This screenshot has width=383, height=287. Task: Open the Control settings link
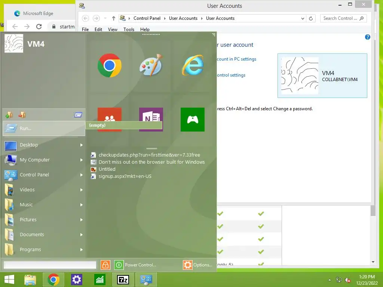pos(231,75)
